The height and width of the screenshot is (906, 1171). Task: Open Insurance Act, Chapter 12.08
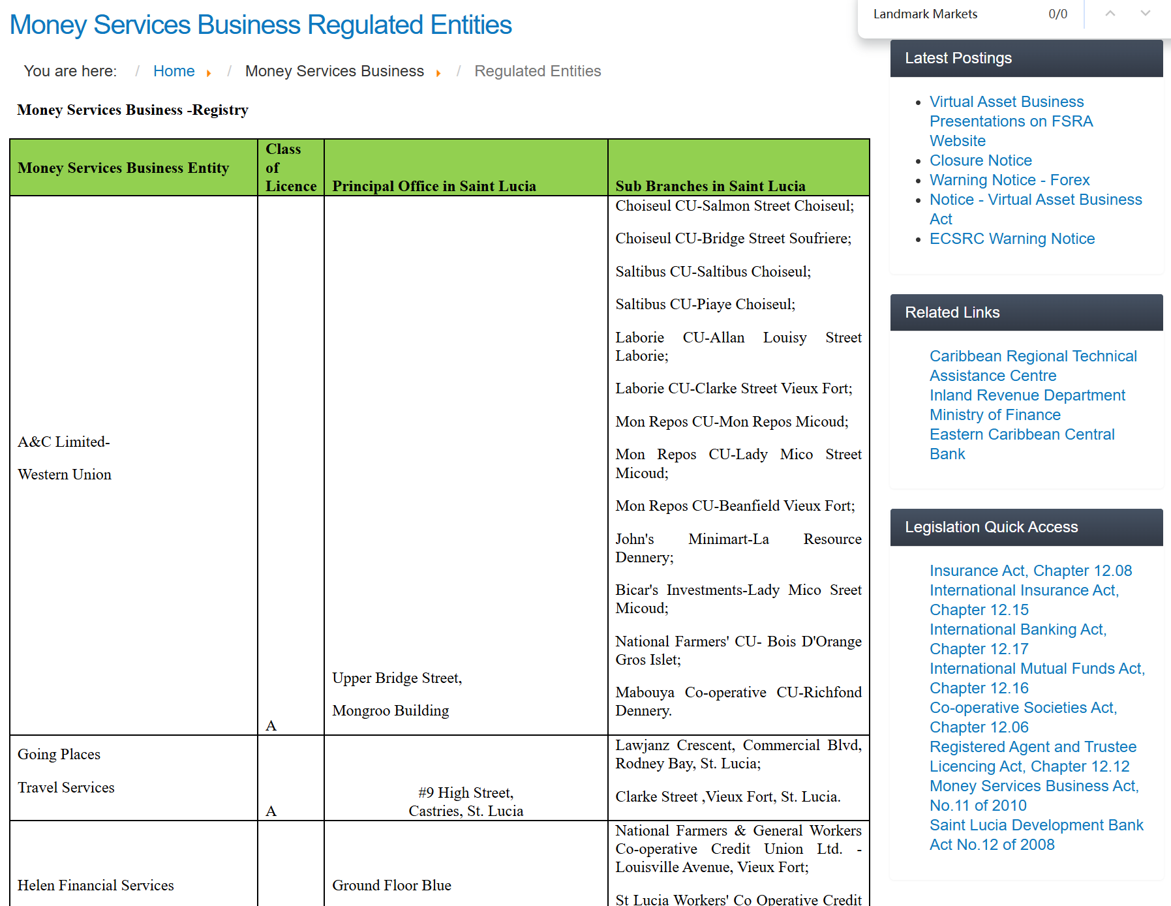coord(1031,571)
